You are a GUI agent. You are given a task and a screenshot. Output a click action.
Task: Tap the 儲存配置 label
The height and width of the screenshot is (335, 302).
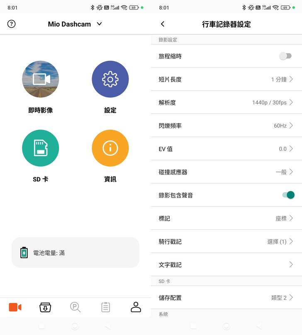coord(170,298)
